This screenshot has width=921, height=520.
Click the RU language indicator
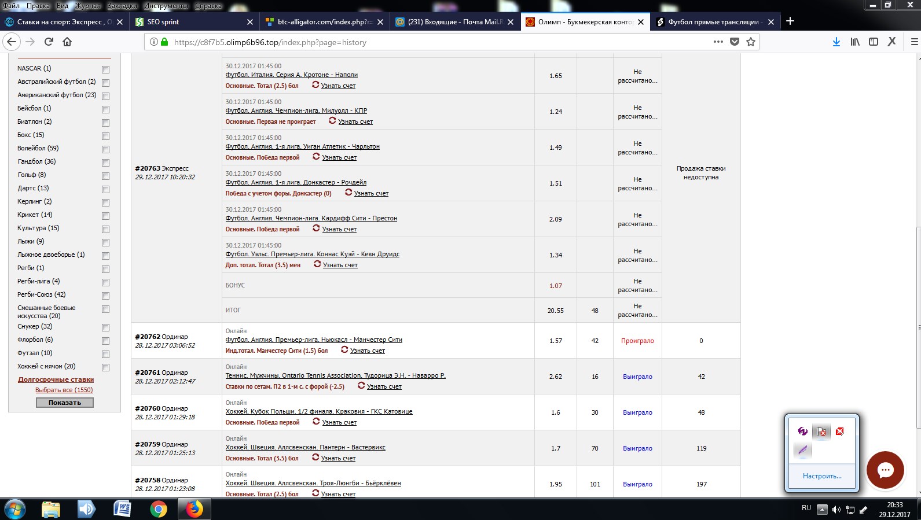806,508
